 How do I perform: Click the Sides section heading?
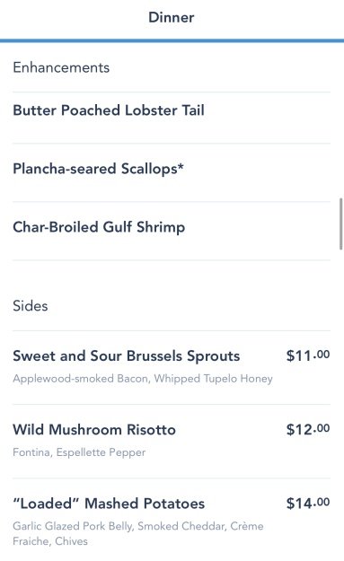pos(30,306)
